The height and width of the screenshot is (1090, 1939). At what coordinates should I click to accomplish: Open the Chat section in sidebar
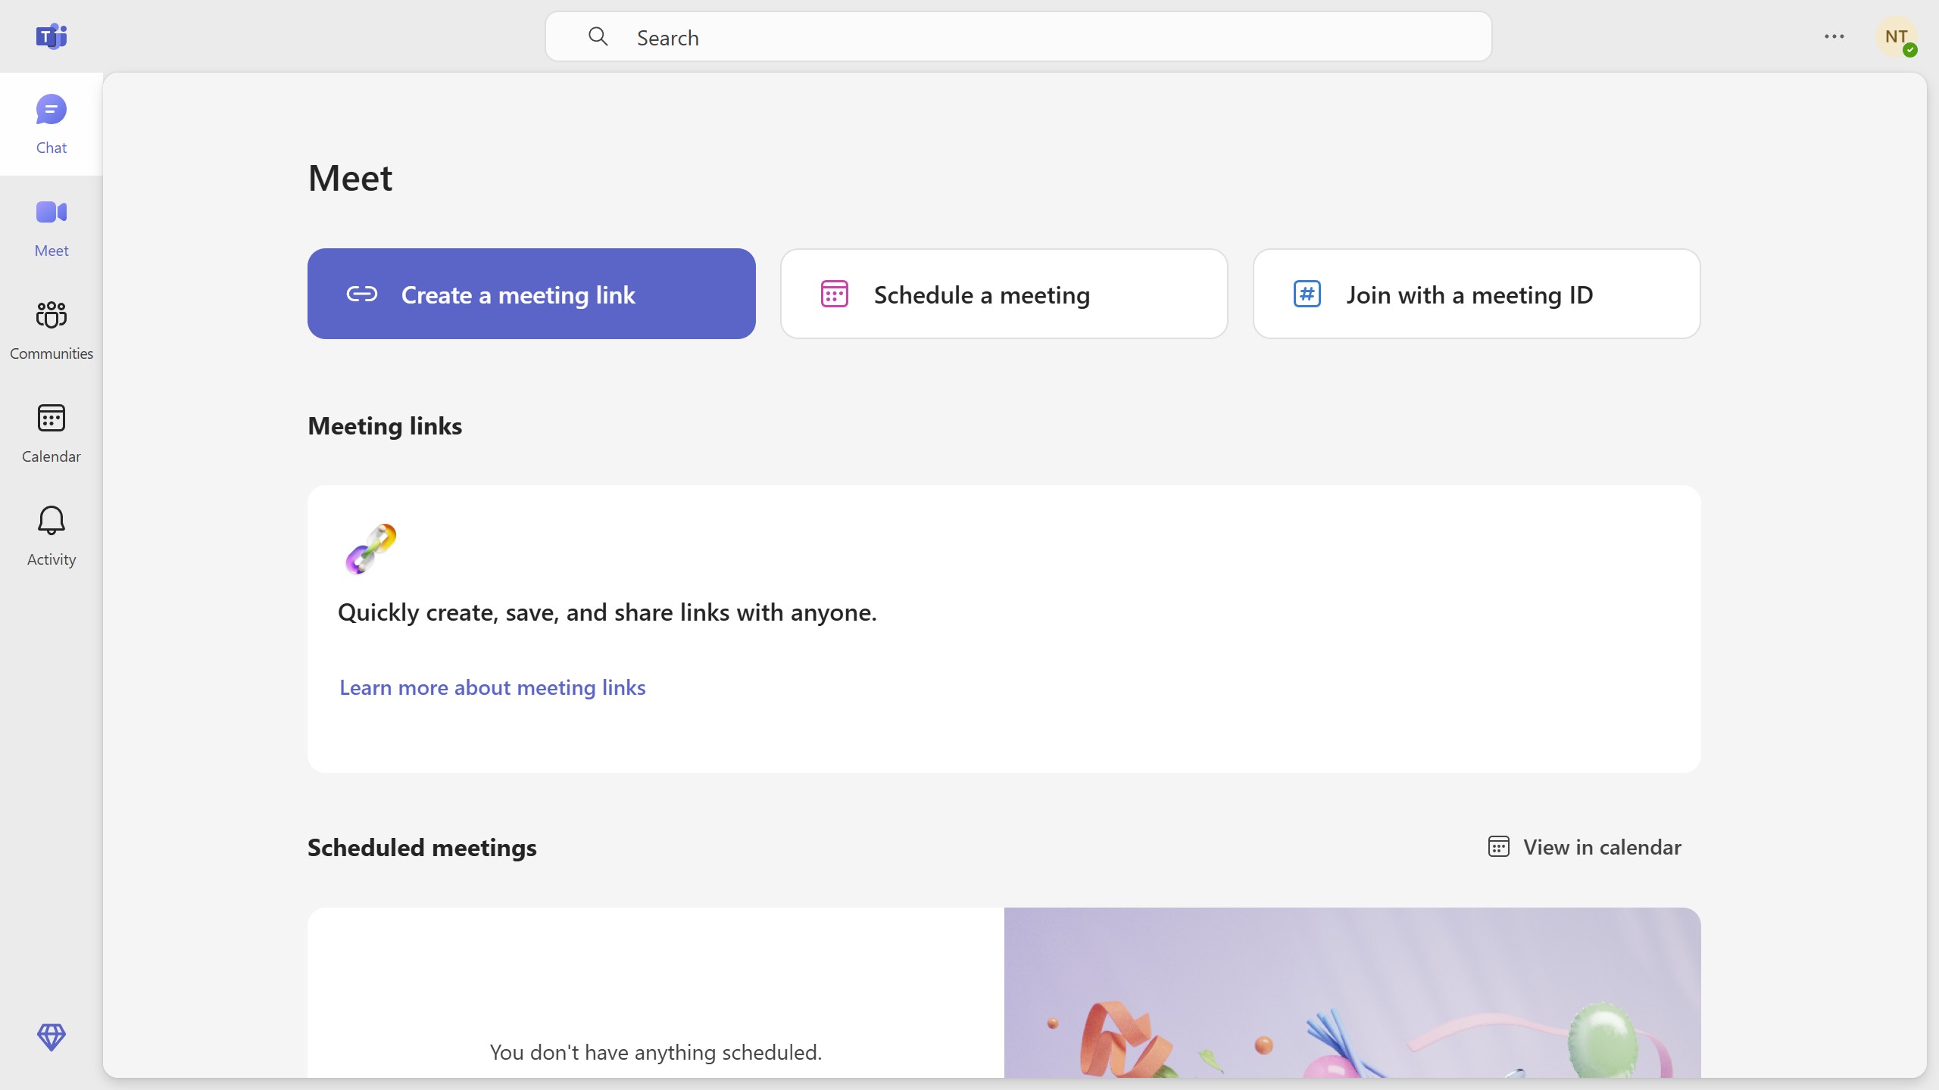click(51, 124)
